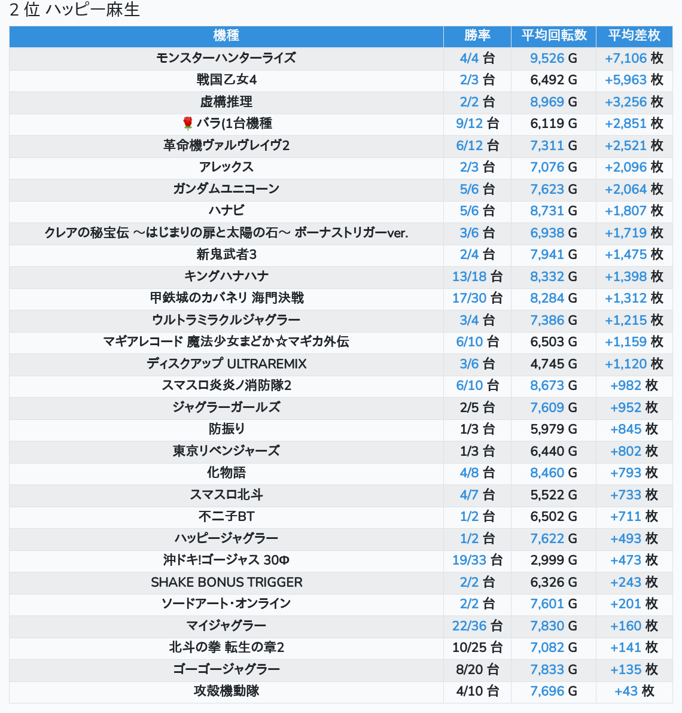This screenshot has height=713, width=682.
Task: Open 2/3 win rate link for 戦国乙女4
Action: click(x=469, y=80)
